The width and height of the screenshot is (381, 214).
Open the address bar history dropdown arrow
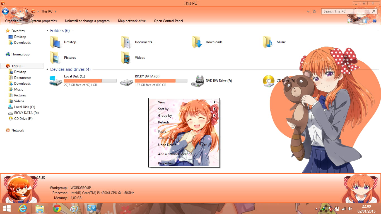point(308,11)
